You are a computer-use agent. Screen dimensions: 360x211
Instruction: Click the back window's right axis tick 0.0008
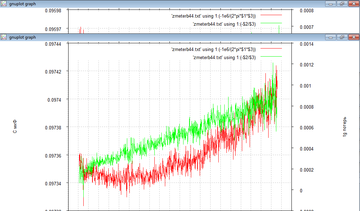tap(307, 11)
